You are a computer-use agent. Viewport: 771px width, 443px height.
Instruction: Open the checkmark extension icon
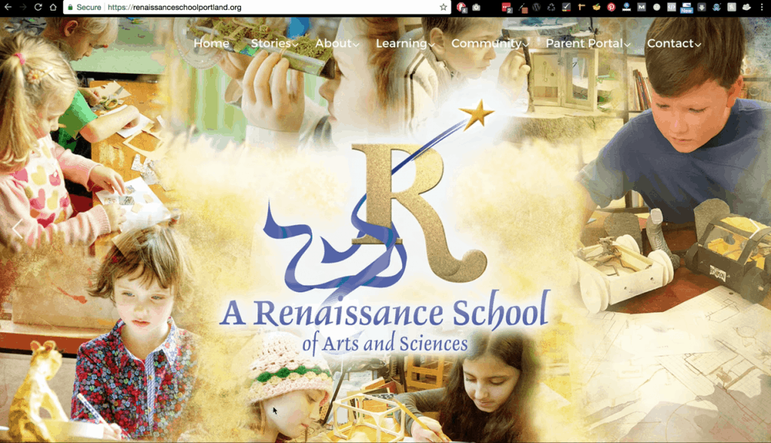coord(566,7)
